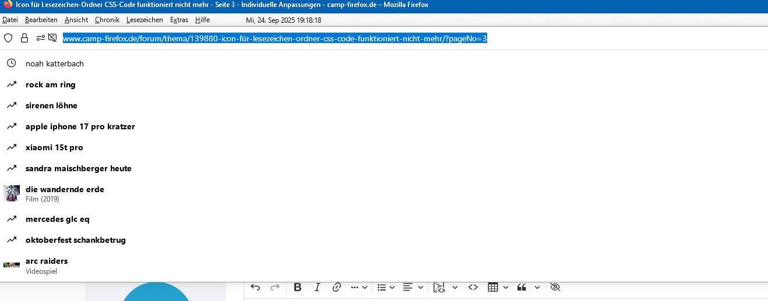Open the Lesezeichen menu
The height and width of the screenshot is (301, 768).
(145, 20)
